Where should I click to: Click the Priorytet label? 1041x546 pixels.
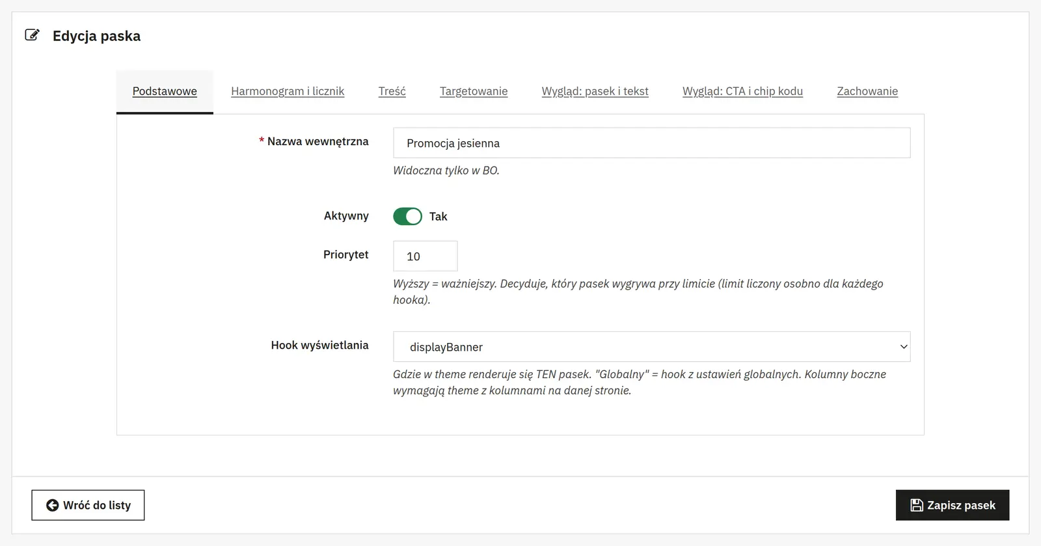[x=345, y=254]
